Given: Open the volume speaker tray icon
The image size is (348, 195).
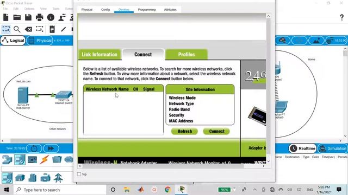Looking at the screenshot, I should point(289,190).
